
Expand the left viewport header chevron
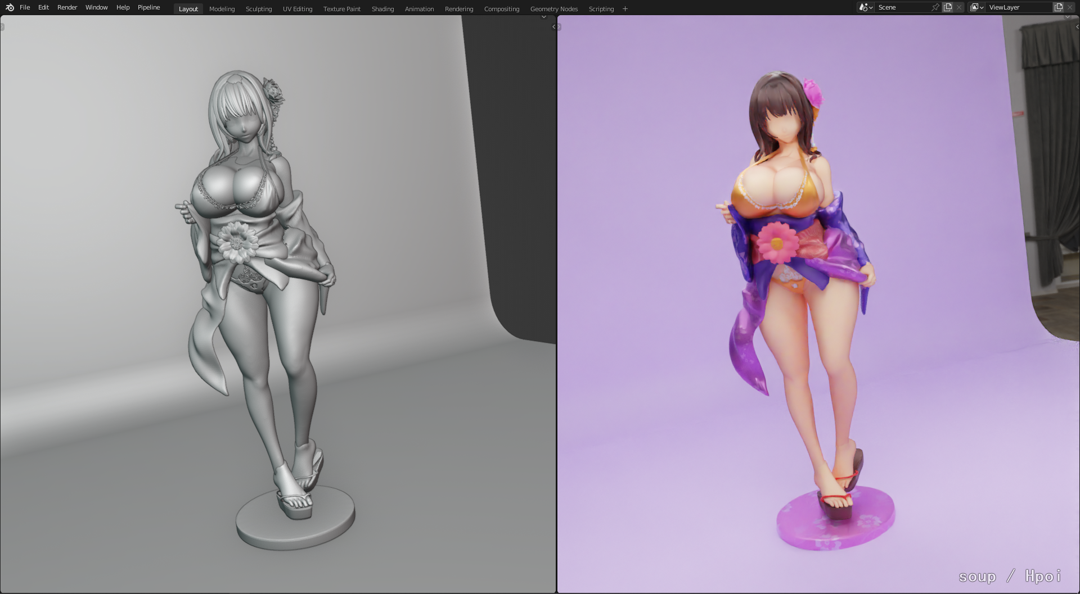coord(543,17)
